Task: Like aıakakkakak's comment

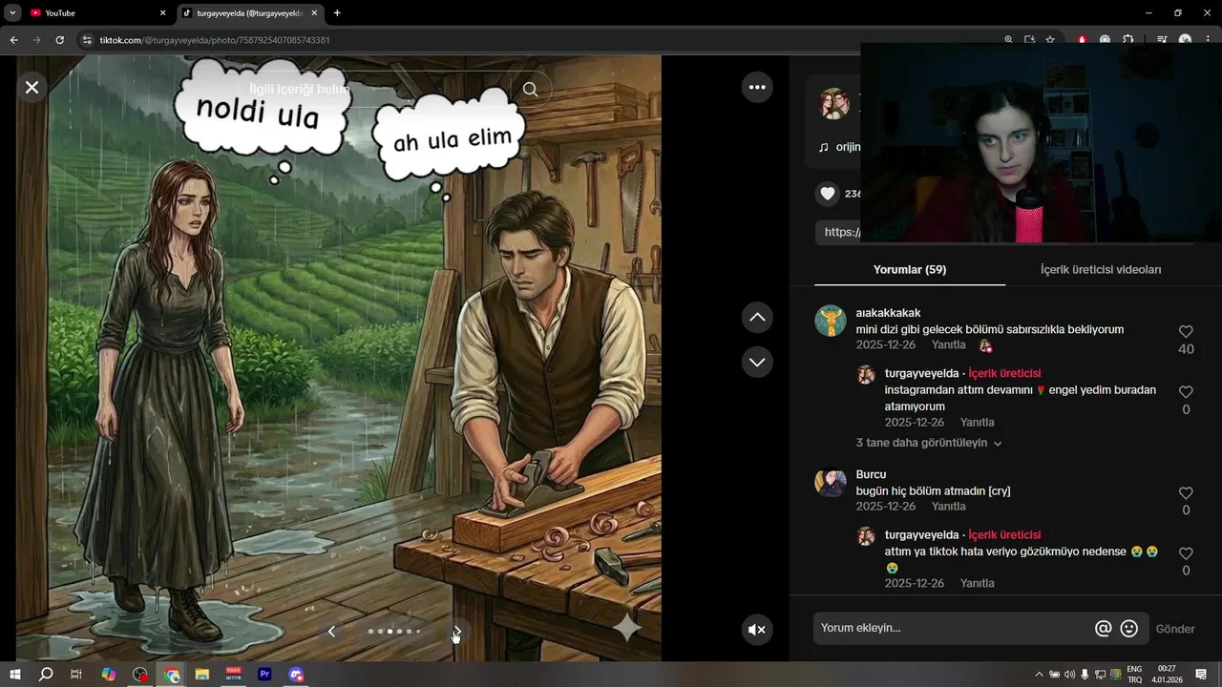Action: pos(1186,332)
